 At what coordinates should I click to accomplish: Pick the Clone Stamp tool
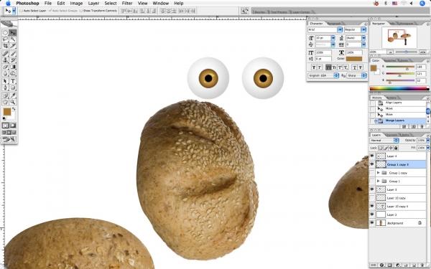(x=5, y=60)
